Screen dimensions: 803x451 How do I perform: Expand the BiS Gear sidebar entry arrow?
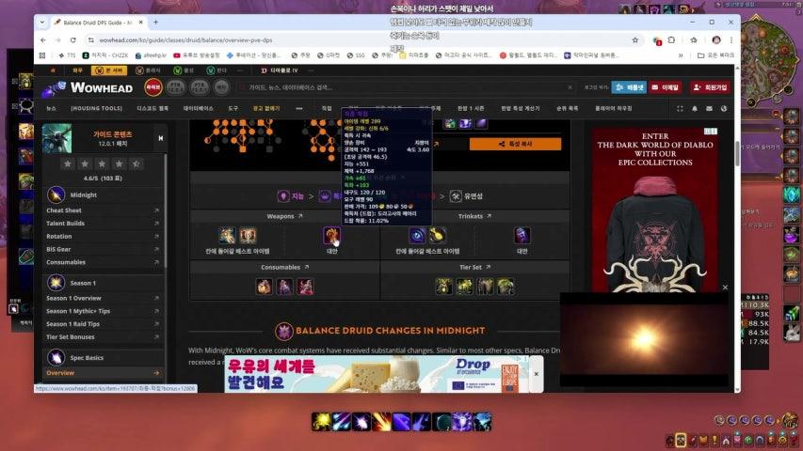tap(156, 249)
